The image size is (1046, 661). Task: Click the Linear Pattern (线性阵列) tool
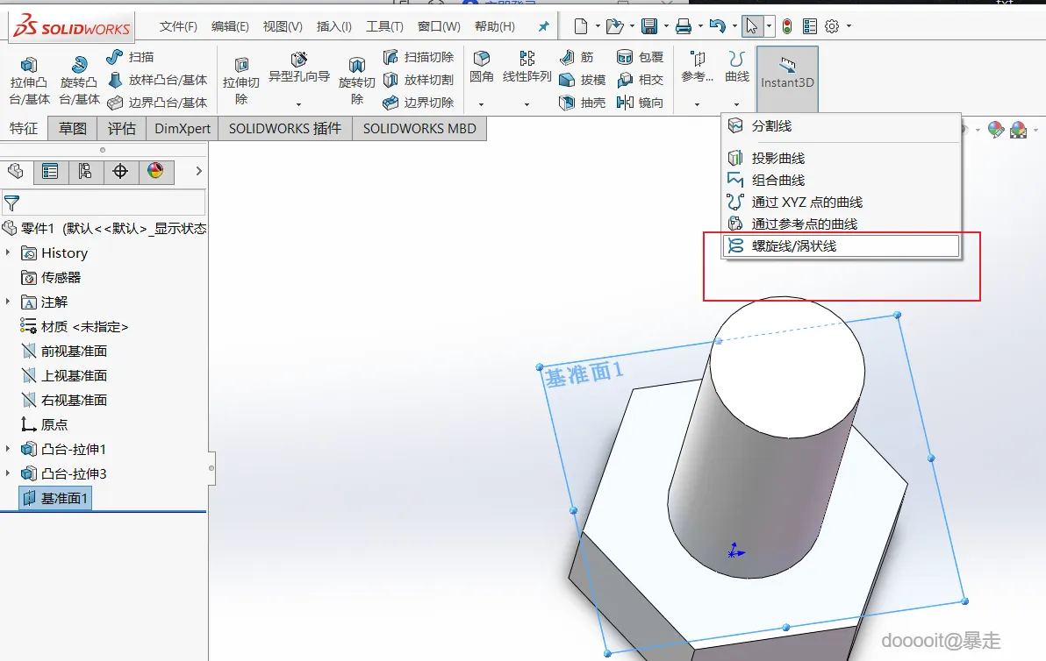[x=527, y=68]
